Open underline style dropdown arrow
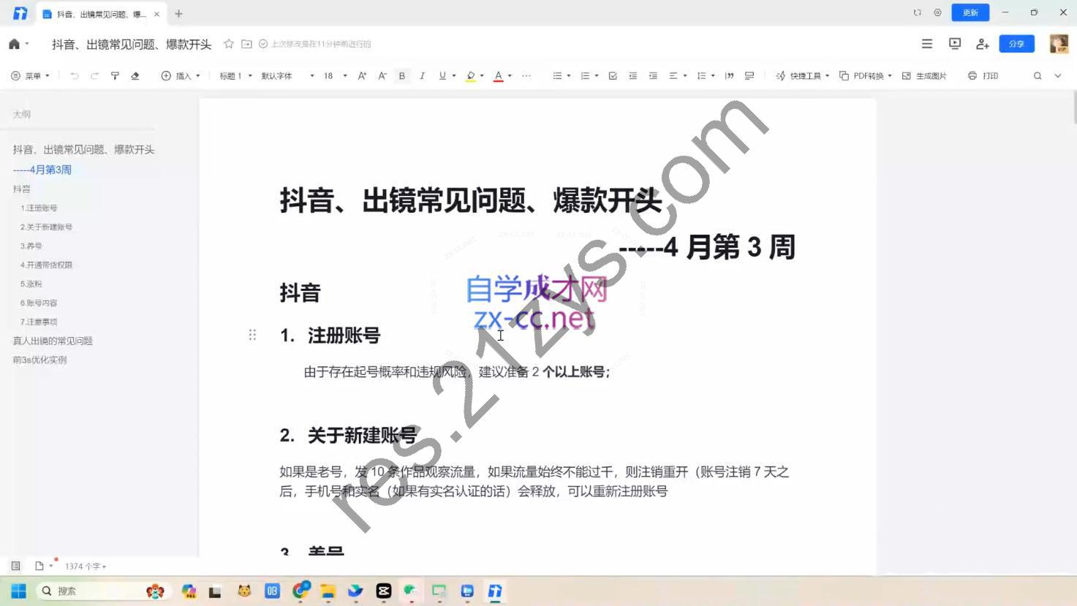This screenshot has width=1077, height=606. coord(454,76)
